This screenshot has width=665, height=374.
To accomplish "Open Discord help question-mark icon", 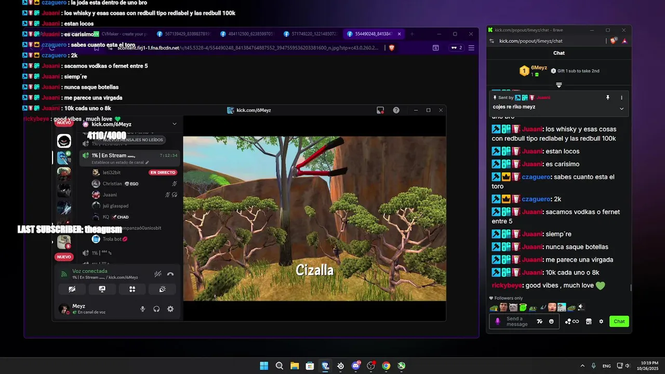I will (x=396, y=110).
